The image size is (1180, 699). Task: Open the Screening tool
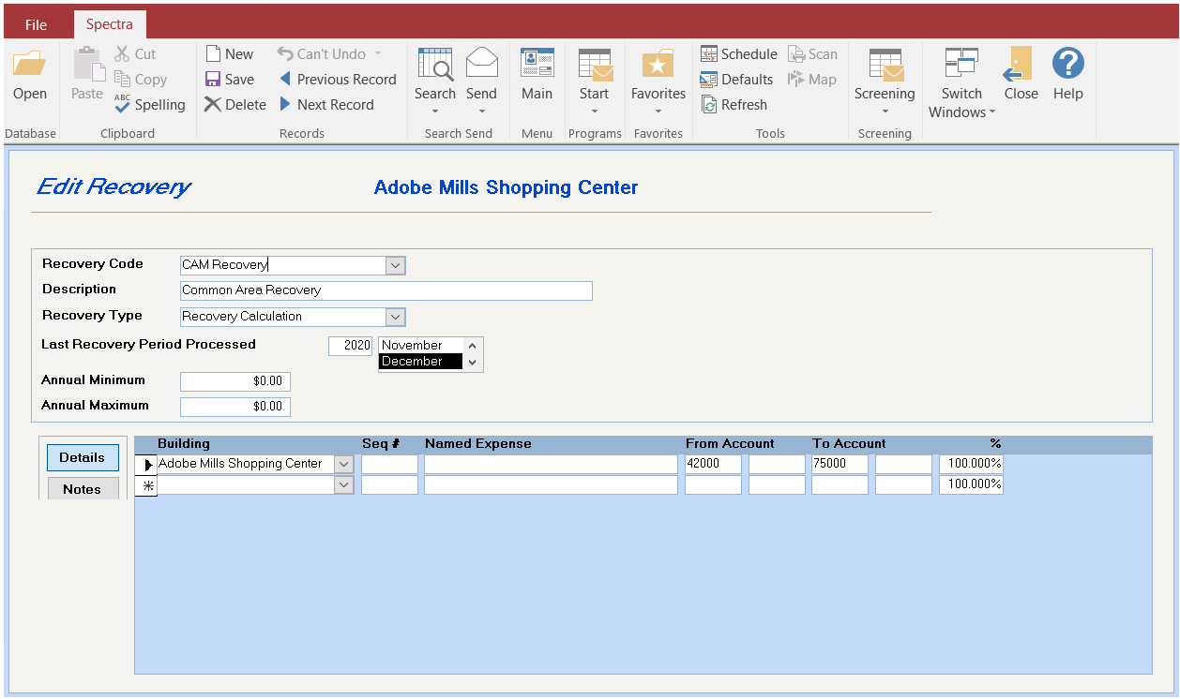coord(885,82)
